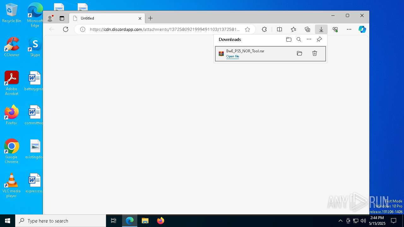404x227 pixels.
Task: Open the Extensions puzzle icon
Action: [x=264, y=29]
